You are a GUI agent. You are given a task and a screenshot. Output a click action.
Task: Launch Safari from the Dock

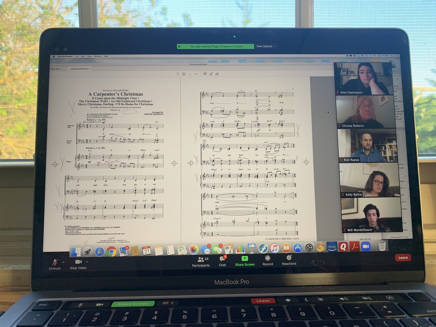(100, 251)
